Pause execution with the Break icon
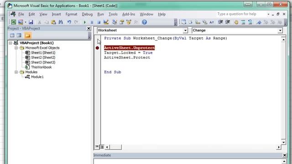The image size is (292, 164). 92,22
